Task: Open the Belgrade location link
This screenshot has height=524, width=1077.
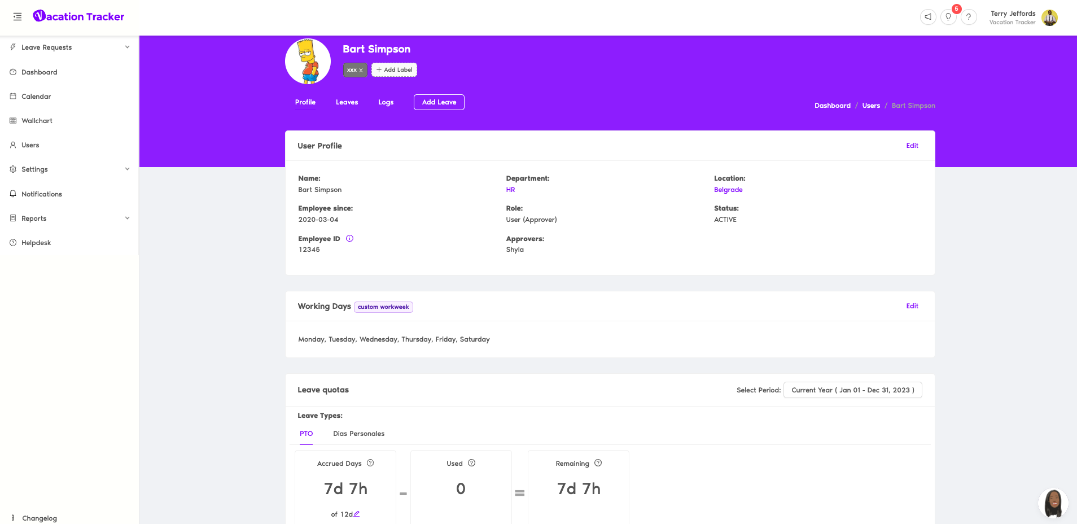Action: coord(728,190)
